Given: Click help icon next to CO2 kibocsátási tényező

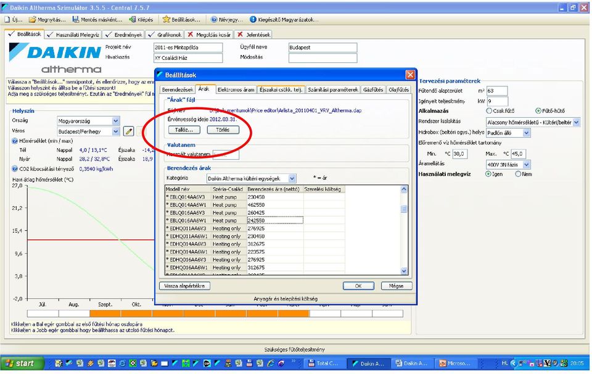Looking at the screenshot, I should click(15, 169).
